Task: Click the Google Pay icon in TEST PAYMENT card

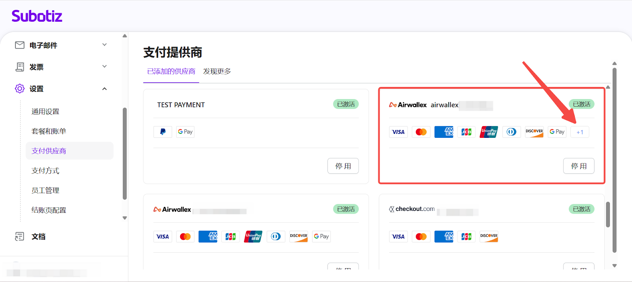Action: pyautogui.click(x=185, y=132)
